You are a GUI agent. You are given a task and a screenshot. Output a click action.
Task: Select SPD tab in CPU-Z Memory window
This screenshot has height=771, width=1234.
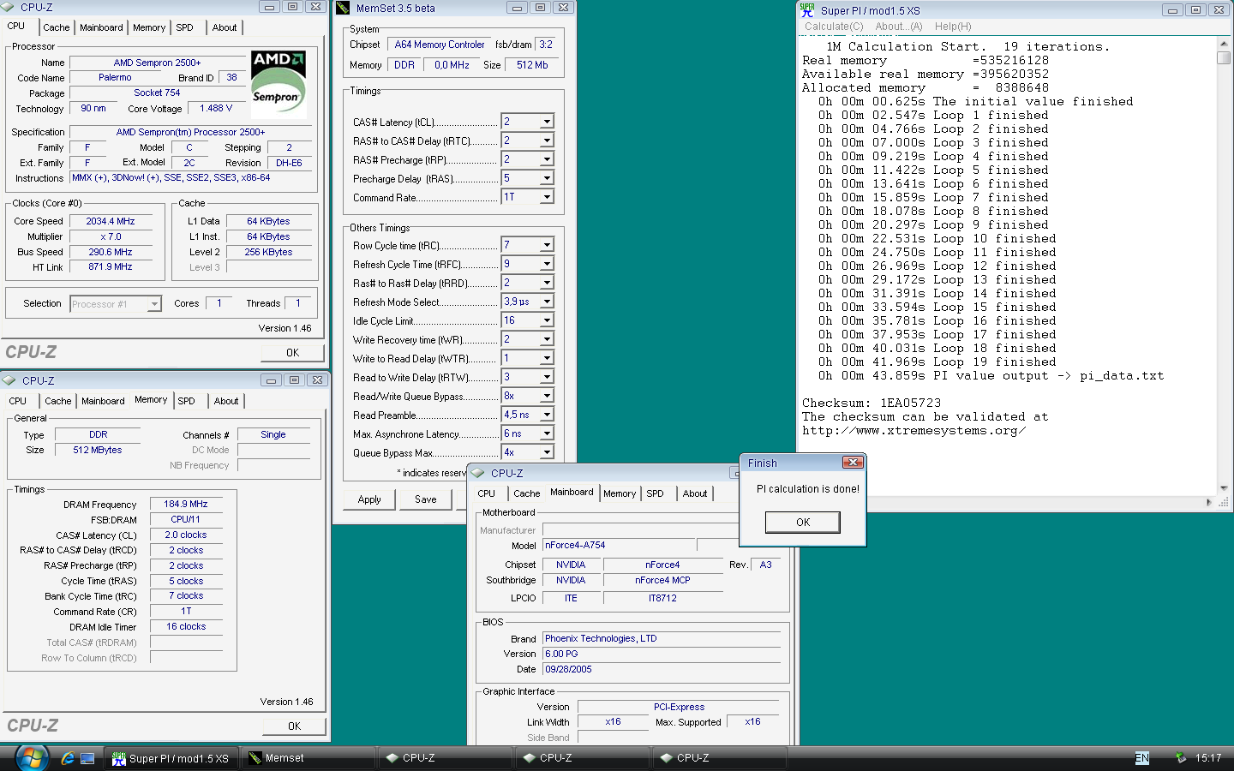[187, 401]
